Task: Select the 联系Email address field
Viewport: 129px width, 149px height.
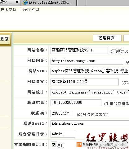Action: pyautogui.click(x=90, y=124)
